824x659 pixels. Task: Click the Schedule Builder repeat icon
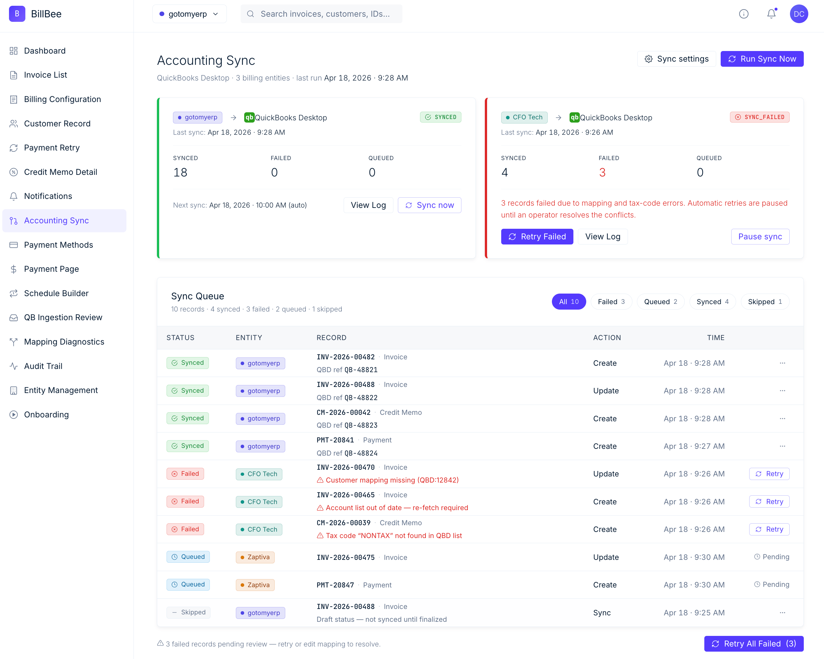(x=14, y=293)
